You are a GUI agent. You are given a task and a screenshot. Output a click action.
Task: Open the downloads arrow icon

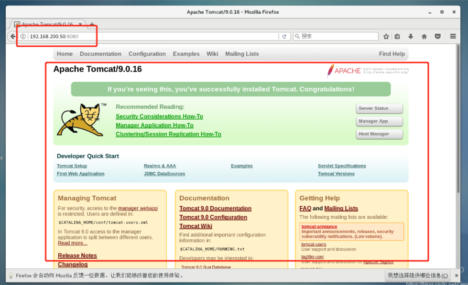tap(411, 36)
